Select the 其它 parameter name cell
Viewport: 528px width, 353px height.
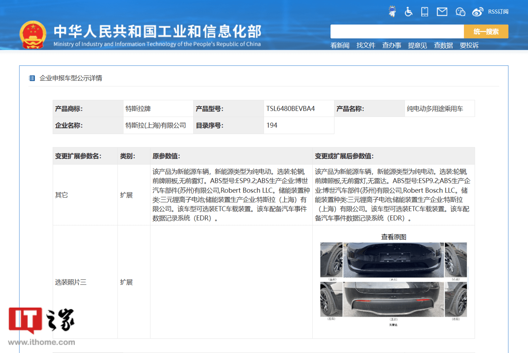[85, 195]
